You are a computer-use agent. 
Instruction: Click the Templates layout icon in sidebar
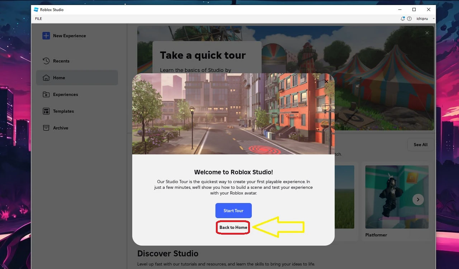click(46, 111)
